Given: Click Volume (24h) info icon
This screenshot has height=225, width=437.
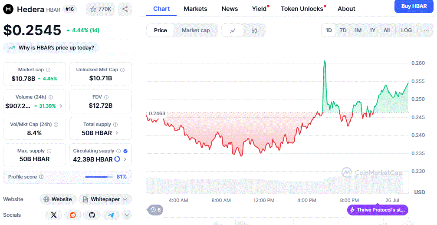Looking at the screenshot, I should tap(51, 97).
